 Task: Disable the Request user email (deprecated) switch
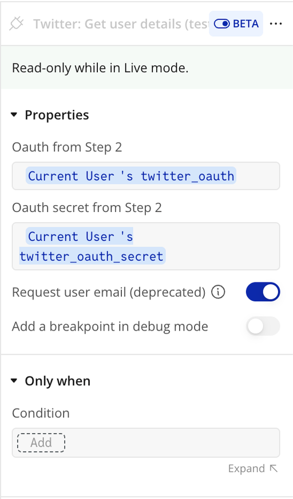pyautogui.click(x=263, y=292)
